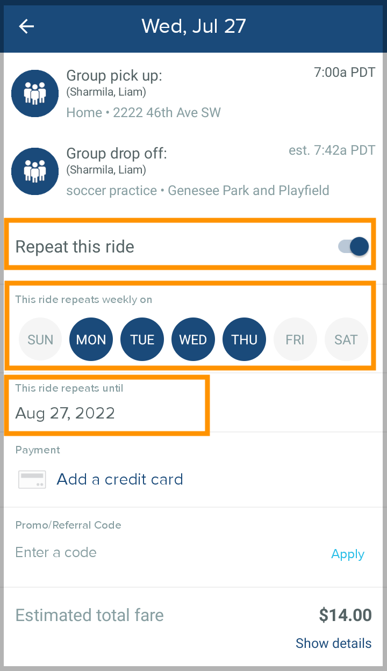
Task: Enable SUN as a repeat day
Action: coord(40,340)
